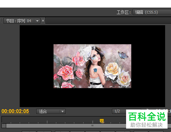
Task: Close the 序列 04 program monitor panel
Action: point(43,21)
